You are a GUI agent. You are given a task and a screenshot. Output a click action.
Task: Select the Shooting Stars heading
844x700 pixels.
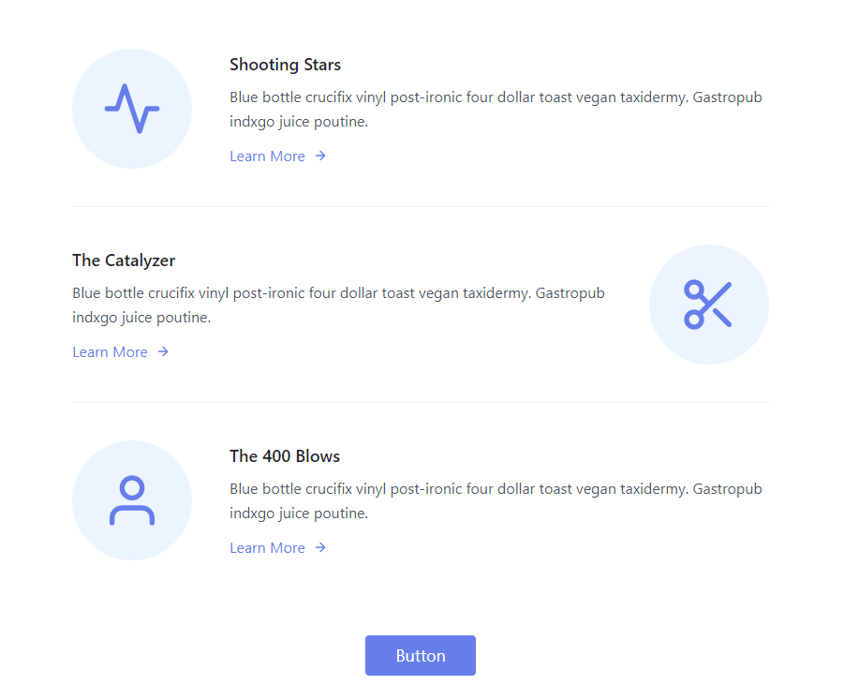(x=285, y=65)
